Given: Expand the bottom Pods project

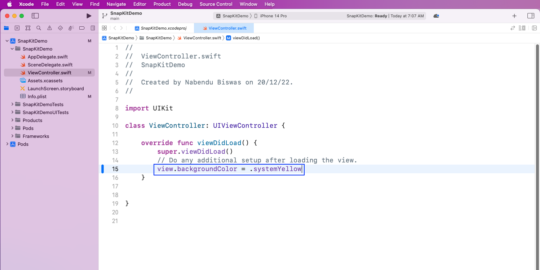Looking at the screenshot, I should [7, 144].
